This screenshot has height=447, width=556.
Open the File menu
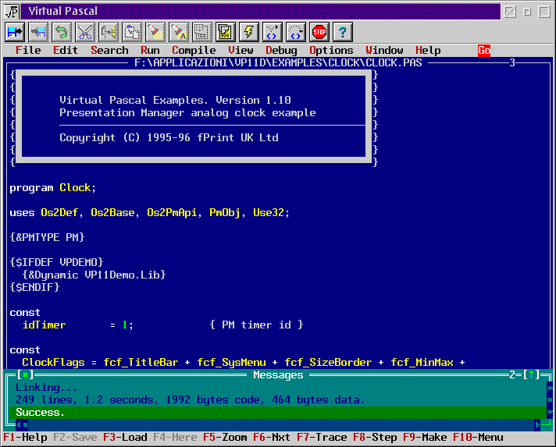[28, 50]
